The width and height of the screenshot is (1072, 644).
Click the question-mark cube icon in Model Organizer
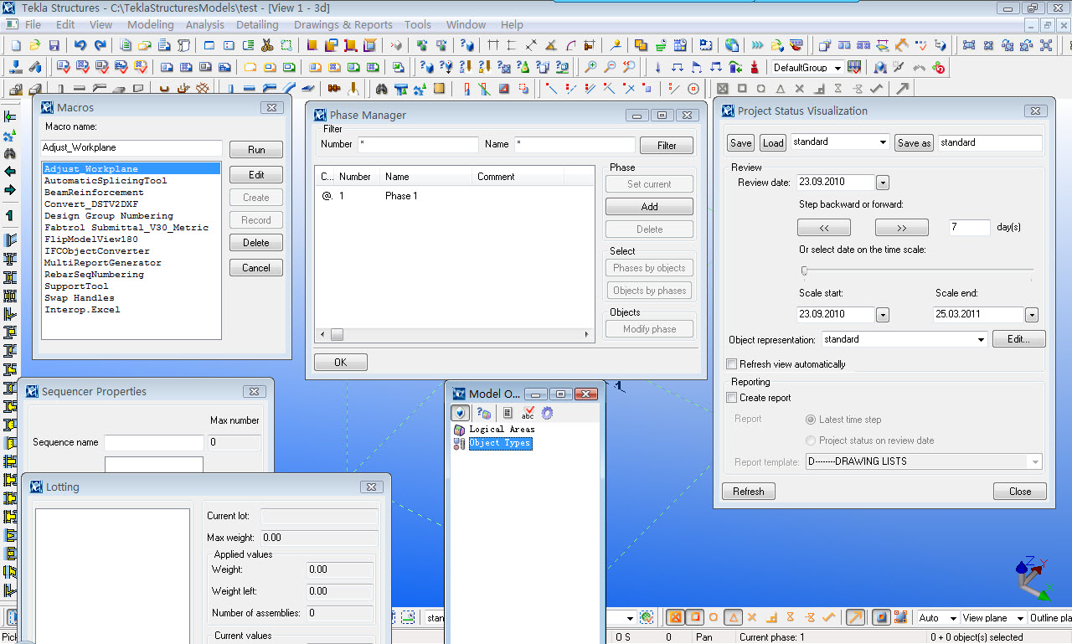[484, 413]
